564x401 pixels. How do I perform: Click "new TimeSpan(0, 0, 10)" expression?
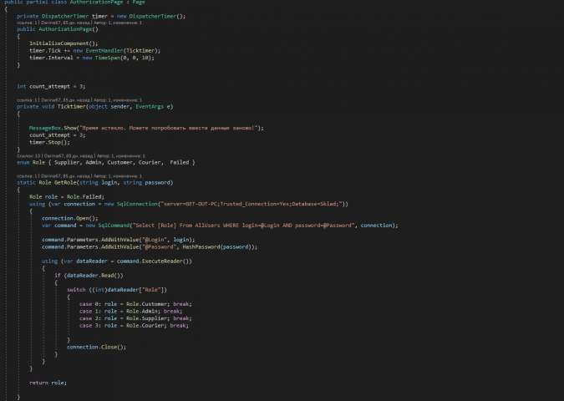point(116,58)
